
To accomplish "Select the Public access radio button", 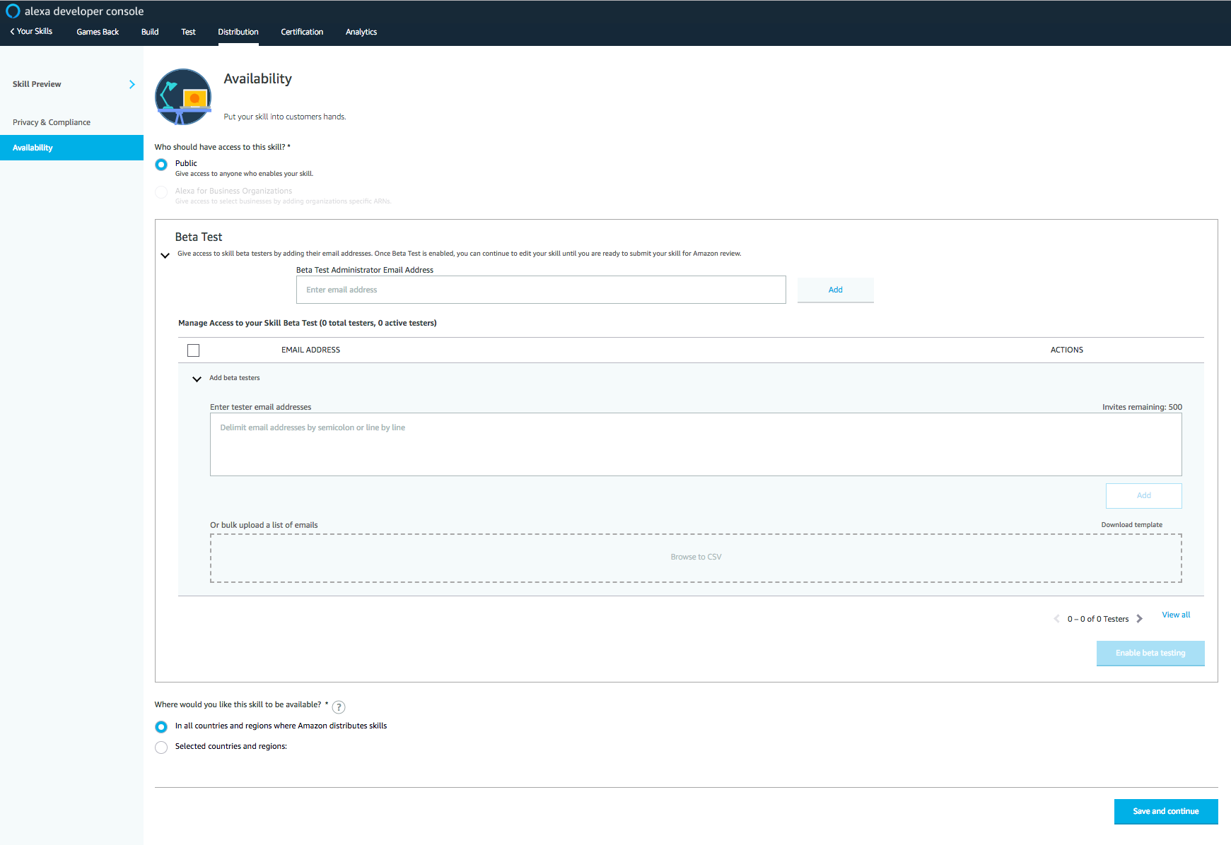I will tap(161, 165).
